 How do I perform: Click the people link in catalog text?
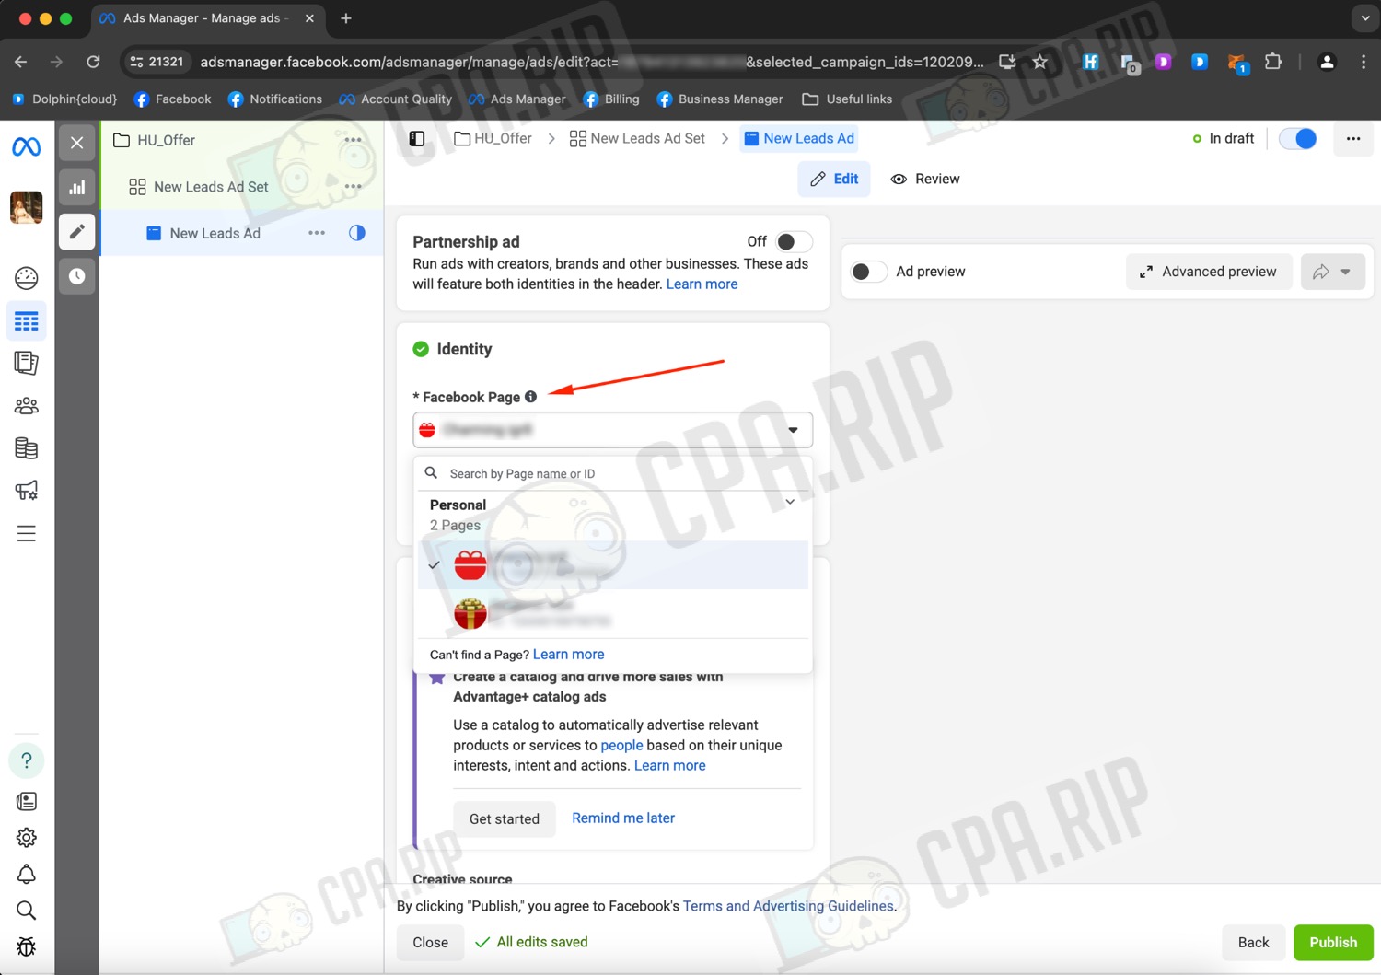point(621,745)
